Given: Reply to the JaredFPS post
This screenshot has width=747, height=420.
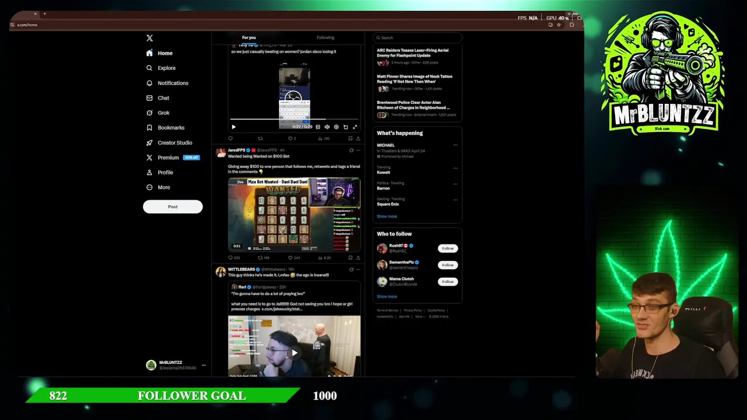Looking at the screenshot, I should pos(233,258).
